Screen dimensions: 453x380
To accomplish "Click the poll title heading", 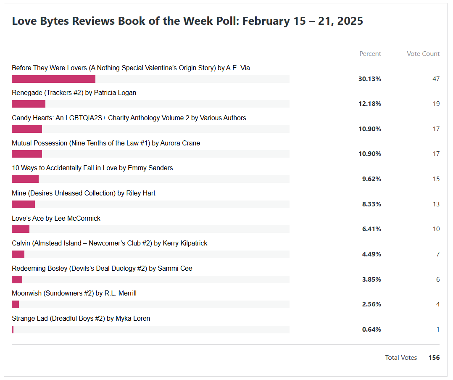I will pyautogui.click(x=187, y=21).
